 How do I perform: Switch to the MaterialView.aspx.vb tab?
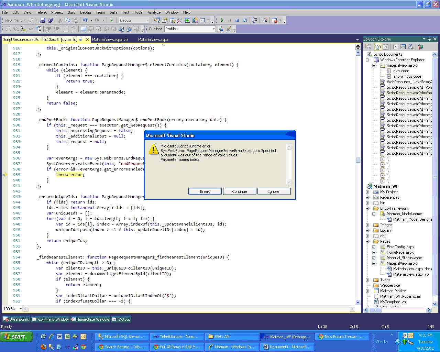[110, 40]
